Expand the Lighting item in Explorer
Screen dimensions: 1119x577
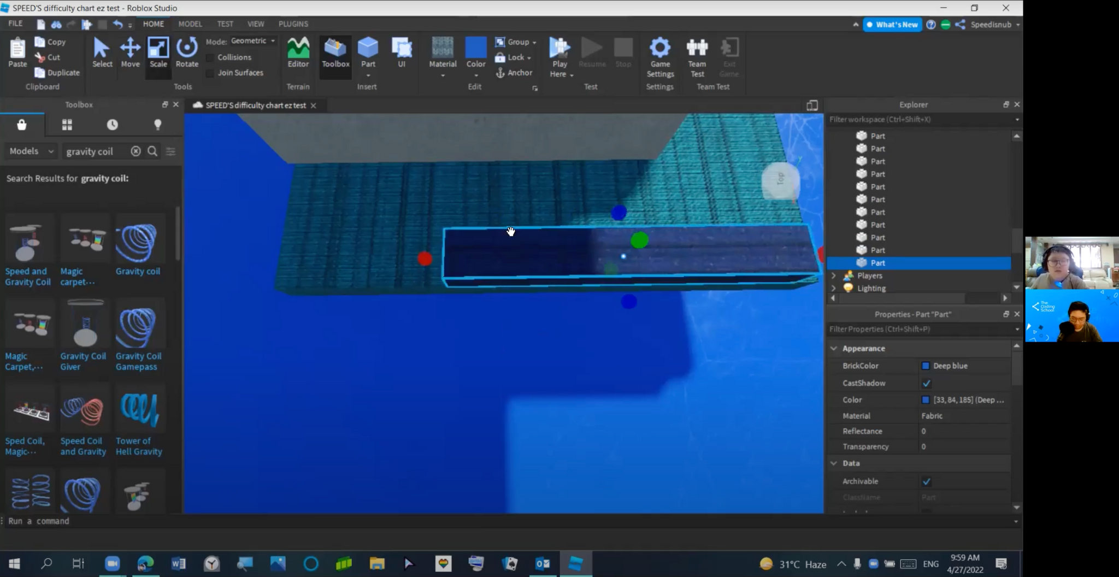coord(833,288)
